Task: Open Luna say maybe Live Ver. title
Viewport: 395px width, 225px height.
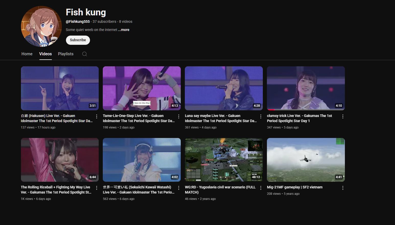Action: tap(221, 118)
